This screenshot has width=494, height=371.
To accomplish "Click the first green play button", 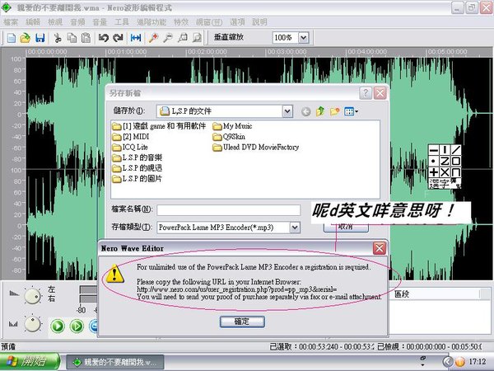I will [58, 326].
